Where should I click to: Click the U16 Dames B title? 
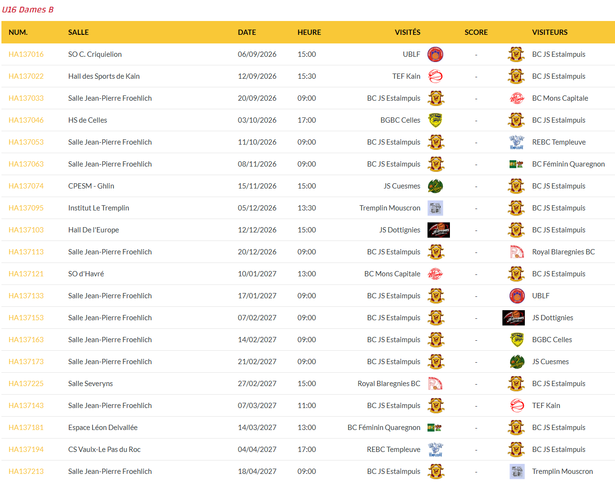tap(28, 10)
